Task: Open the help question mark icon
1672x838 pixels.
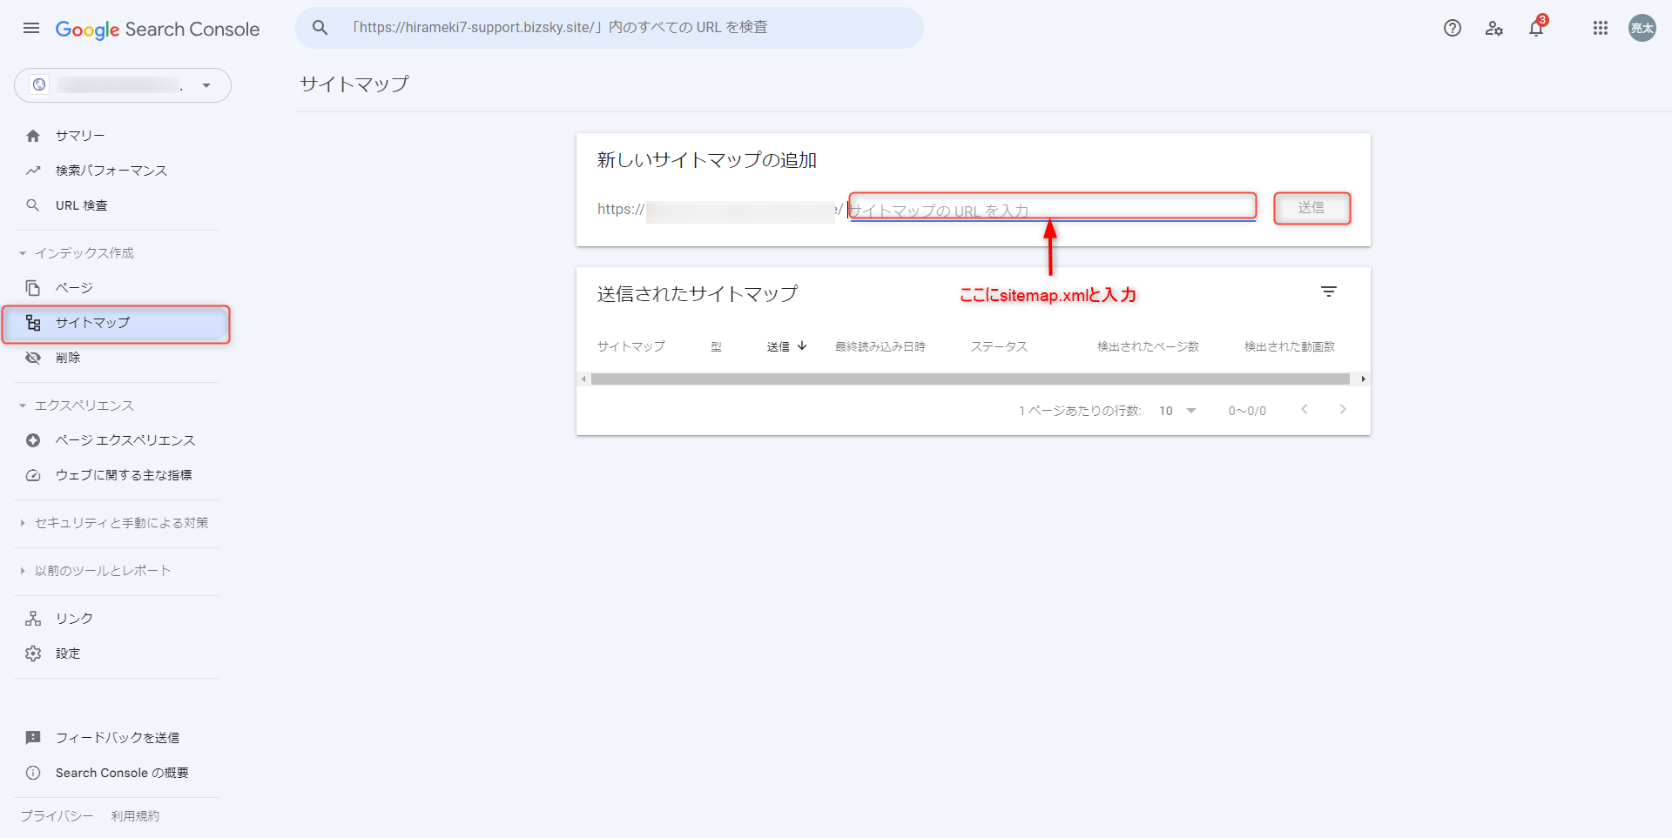Action: [1453, 28]
